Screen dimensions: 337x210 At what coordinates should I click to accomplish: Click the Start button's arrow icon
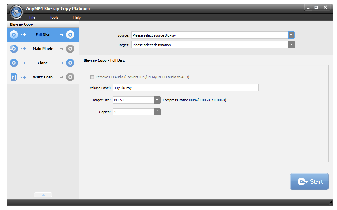[x=302, y=181]
